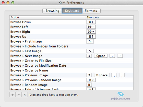Select the Order by File Size row
Screen dimensions: 143x107
pos(71,61)
